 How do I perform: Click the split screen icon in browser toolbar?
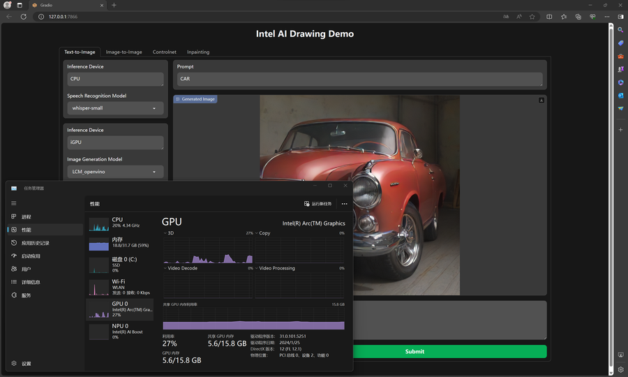(549, 16)
